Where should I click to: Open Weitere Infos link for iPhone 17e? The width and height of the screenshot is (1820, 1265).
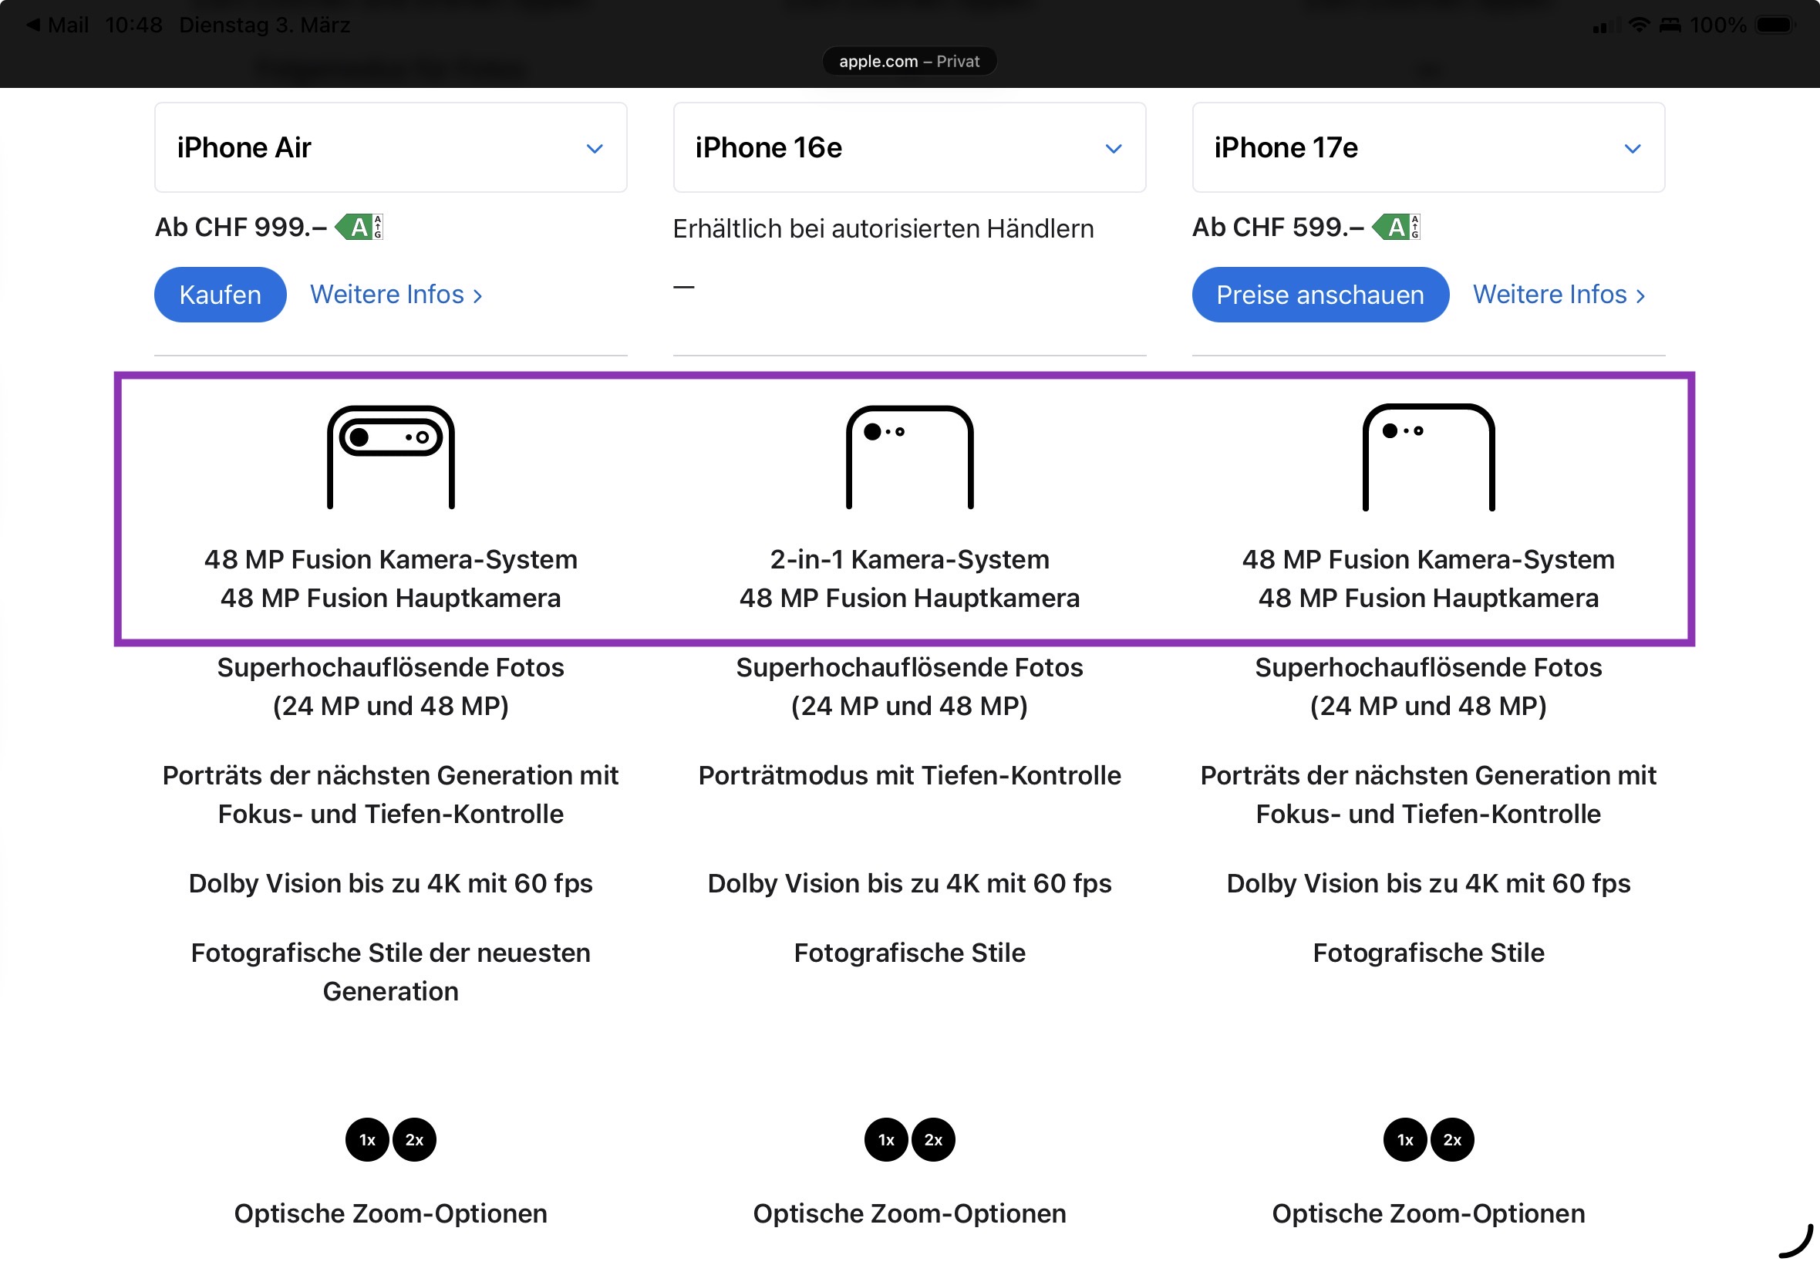pyautogui.click(x=1559, y=295)
